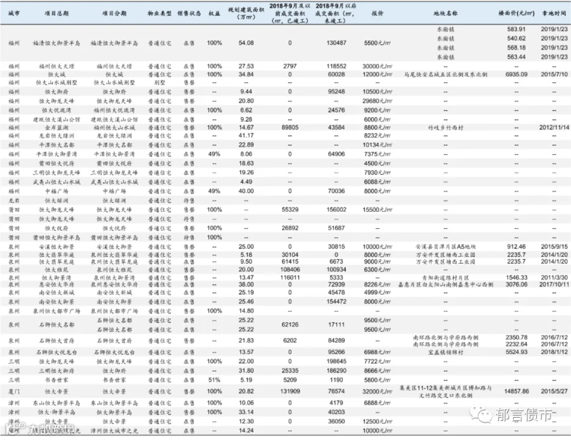Click the 10500元/㎡ quote cell
This screenshot has width=571, height=440.
(x=377, y=92)
